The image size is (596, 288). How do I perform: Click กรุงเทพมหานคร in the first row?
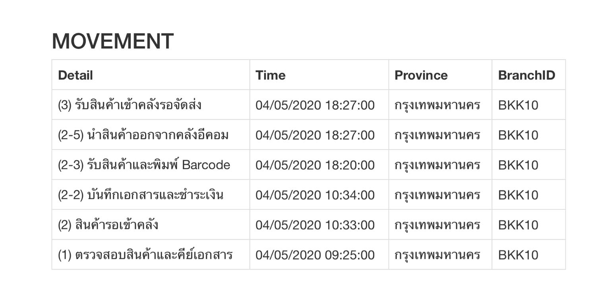click(437, 105)
